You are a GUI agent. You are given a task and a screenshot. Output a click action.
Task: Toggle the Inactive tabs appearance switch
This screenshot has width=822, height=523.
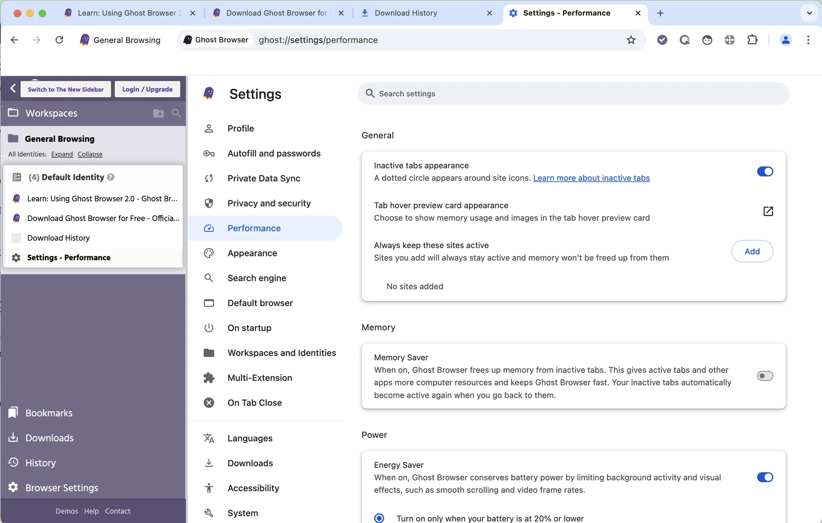765,171
